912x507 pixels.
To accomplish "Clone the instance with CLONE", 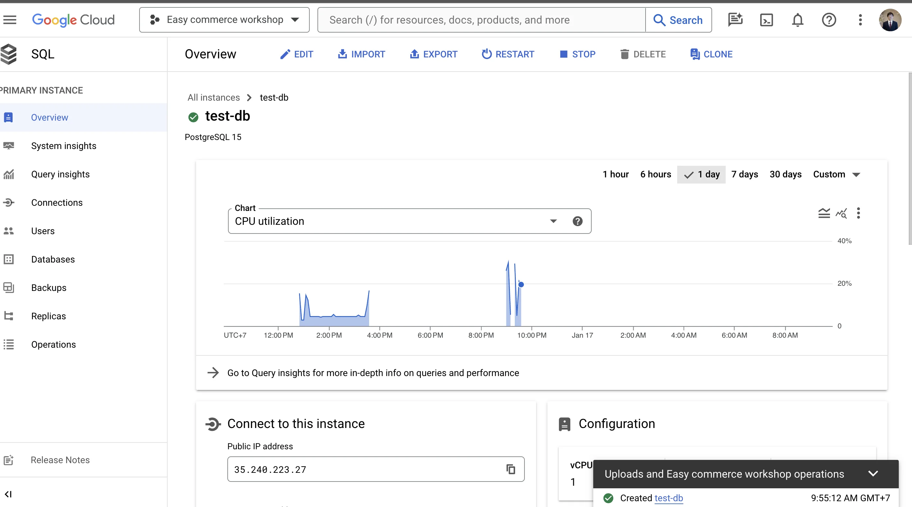I will tap(711, 54).
